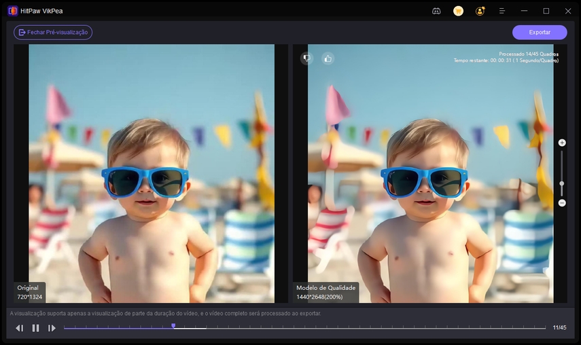Click the Processado 14/45 Quadros status text

(529, 54)
